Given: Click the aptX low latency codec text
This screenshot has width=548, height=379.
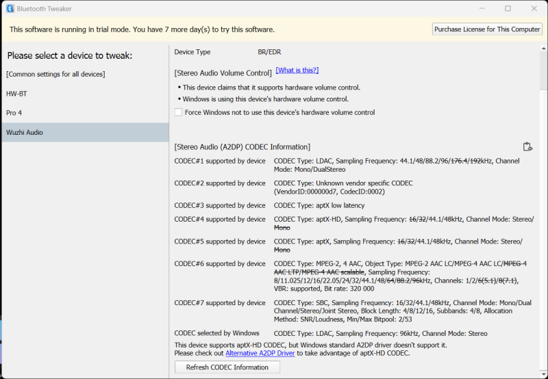Looking at the screenshot, I should point(319,205).
